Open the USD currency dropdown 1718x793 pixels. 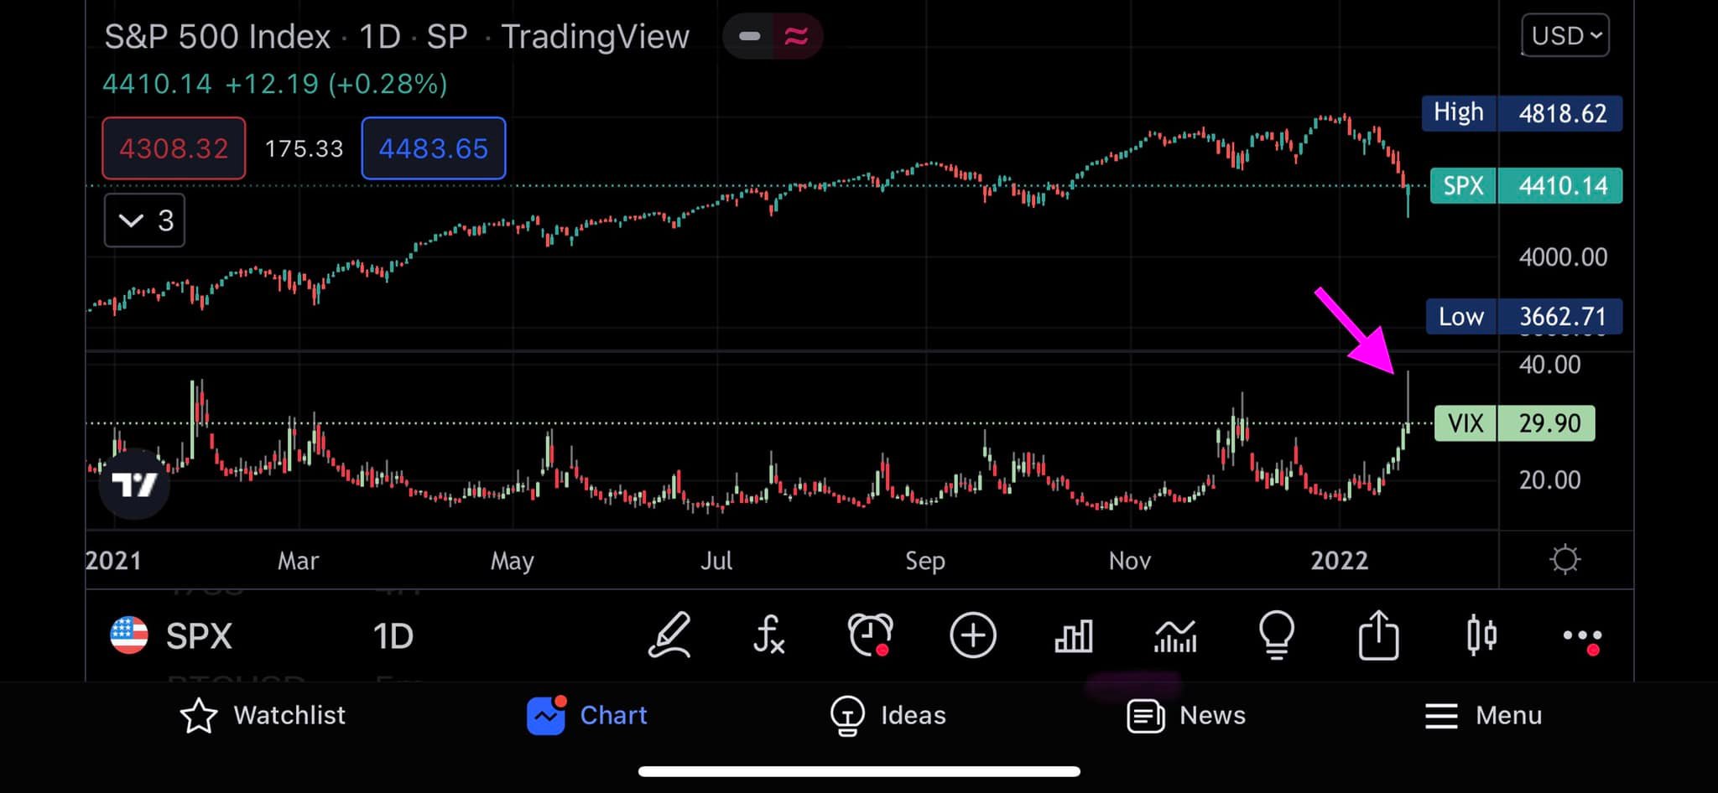[x=1564, y=36]
